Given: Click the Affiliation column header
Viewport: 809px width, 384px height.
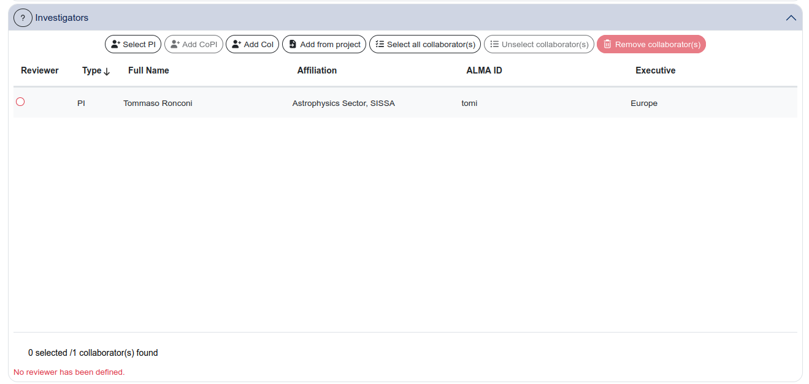Looking at the screenshot, I should (316, 70).
